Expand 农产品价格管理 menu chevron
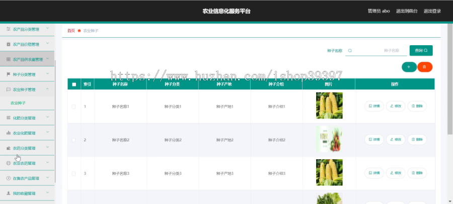Screen dimensions: 453x204 (x=48, y=44)
